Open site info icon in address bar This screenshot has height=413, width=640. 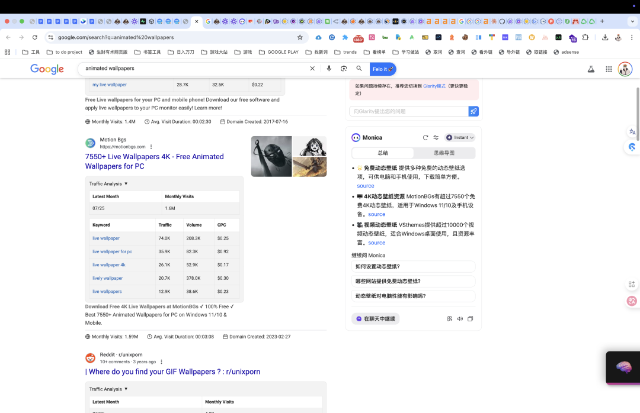(50, 37)
